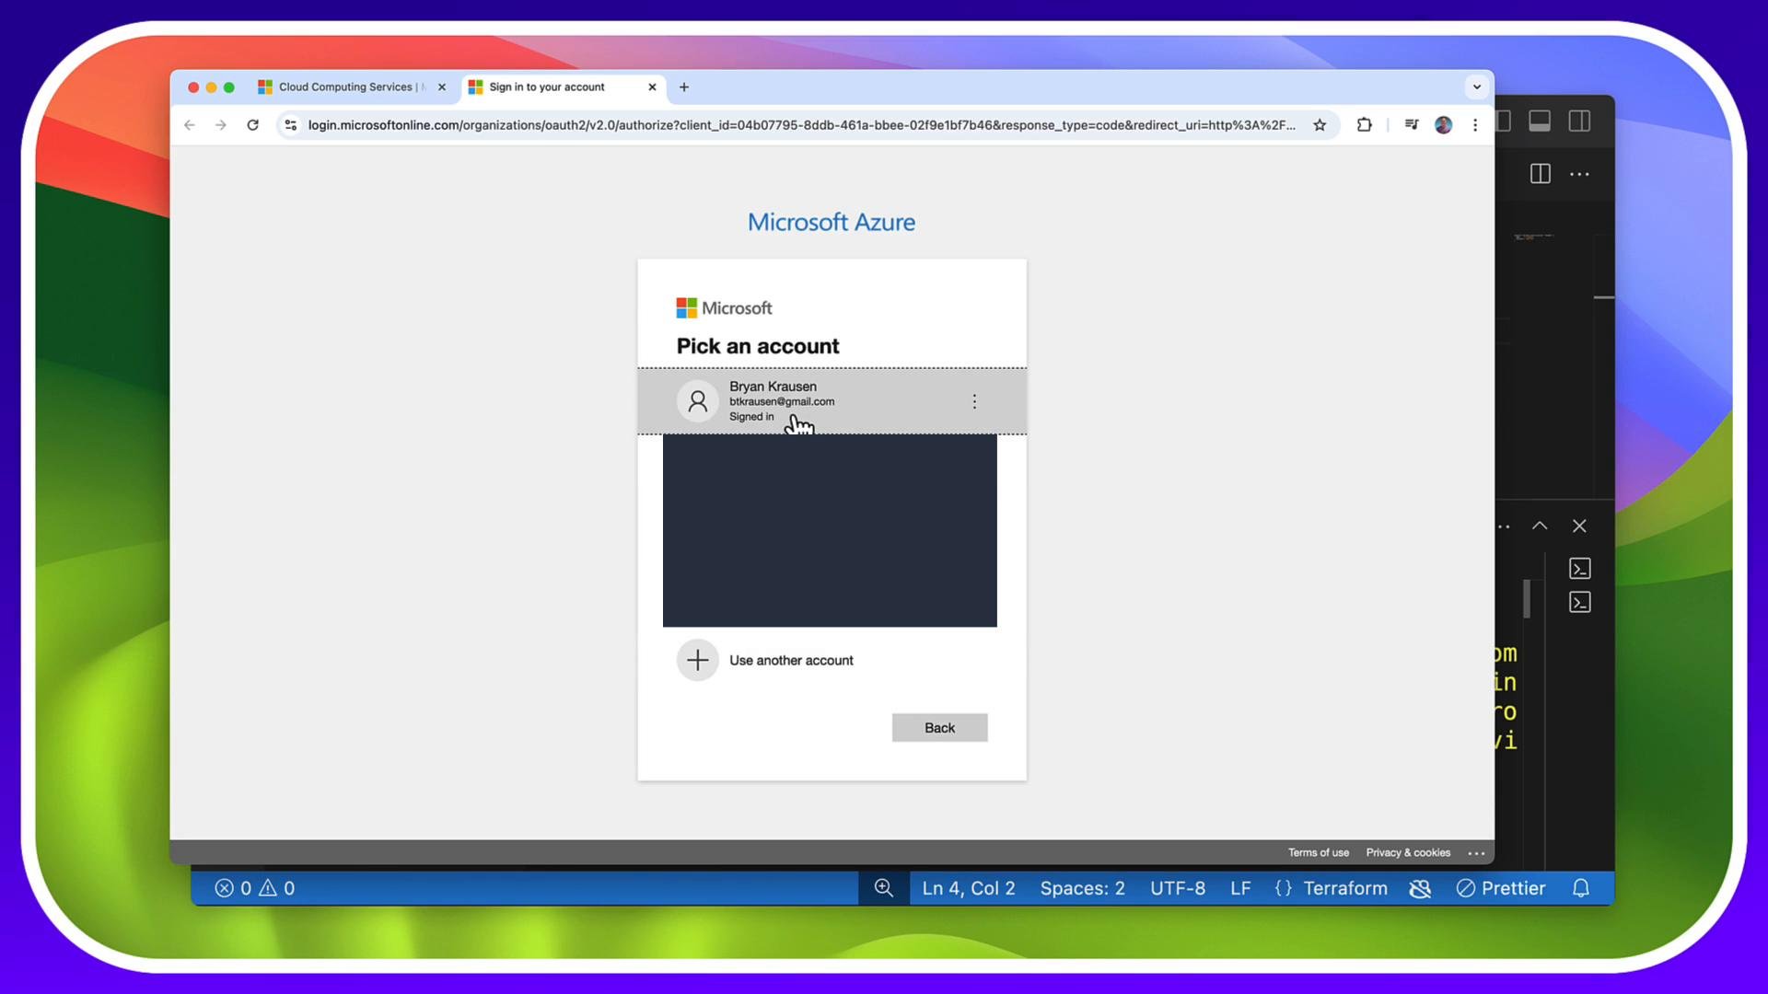Open a new browser tab

(683, 87)
